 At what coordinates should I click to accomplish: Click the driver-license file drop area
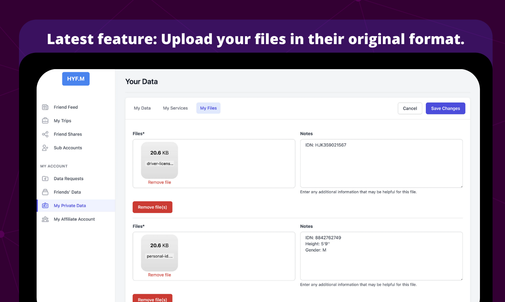214,163
